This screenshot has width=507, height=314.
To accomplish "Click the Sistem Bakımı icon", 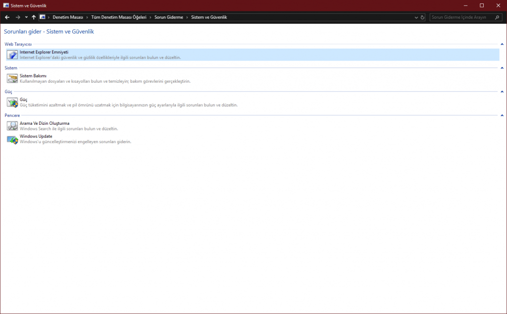I will (12, 78).
